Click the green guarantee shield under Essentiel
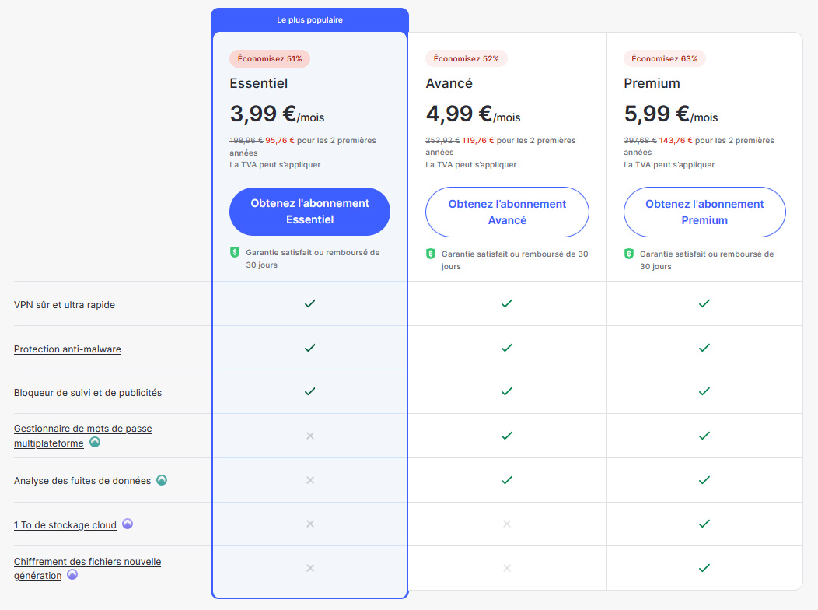This screenshot has height=610, width=818. click(235, 253)
